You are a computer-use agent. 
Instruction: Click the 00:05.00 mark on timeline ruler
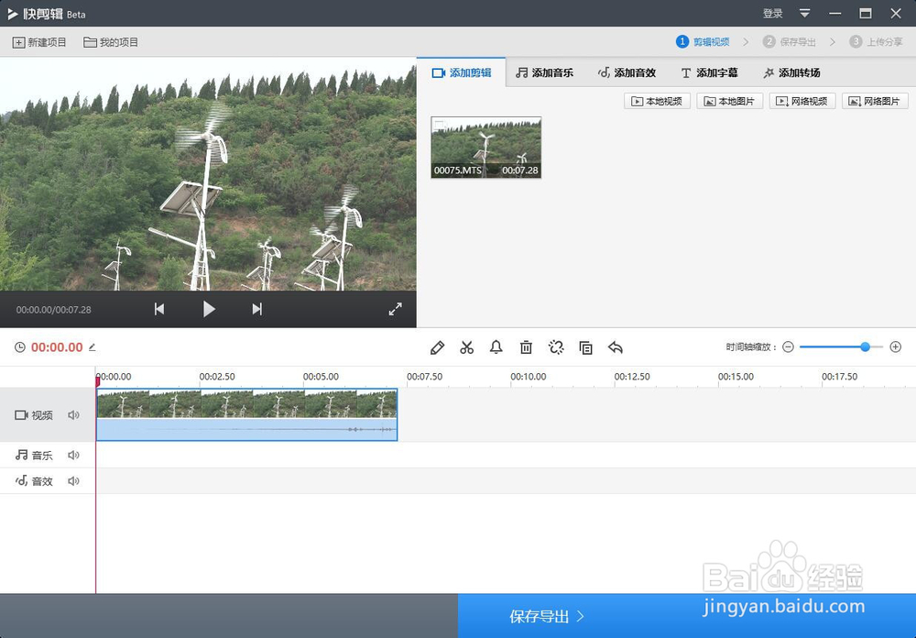321,377
